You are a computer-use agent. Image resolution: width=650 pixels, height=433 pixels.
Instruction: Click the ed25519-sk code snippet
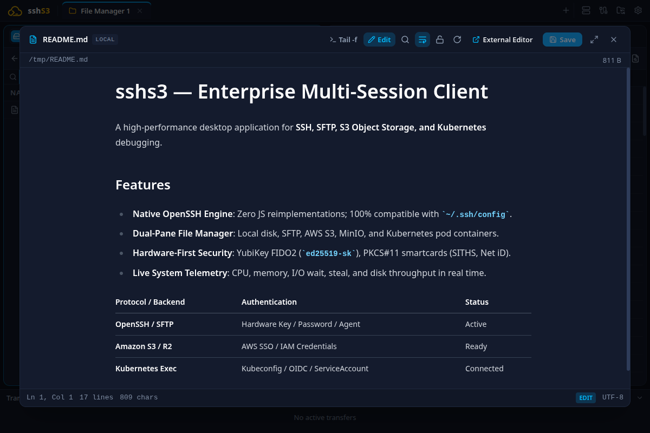(329, 253)
